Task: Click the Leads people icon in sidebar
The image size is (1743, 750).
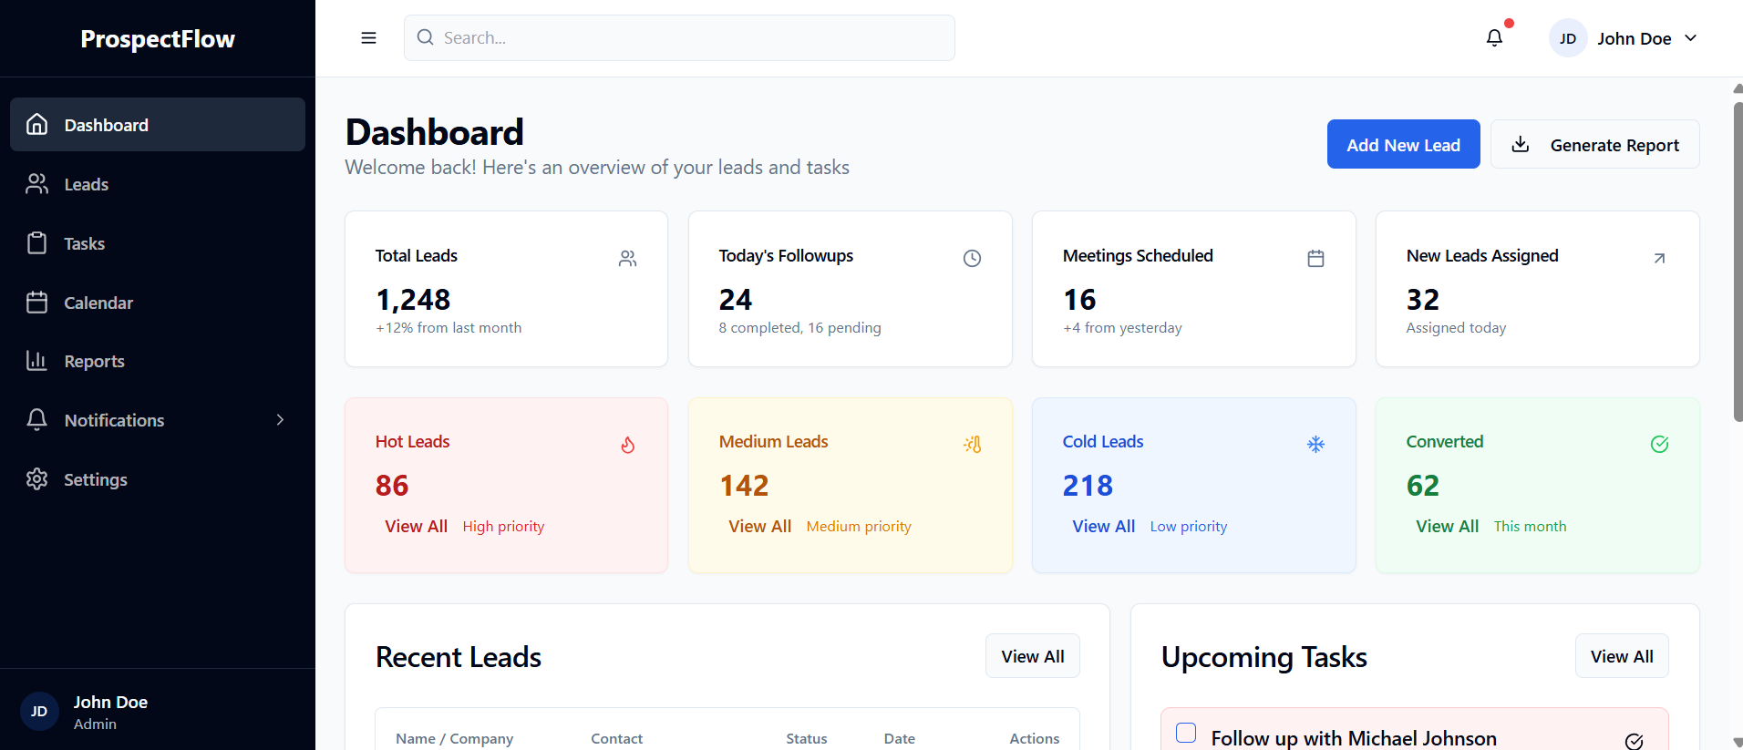Action: [x=36, y=184]
